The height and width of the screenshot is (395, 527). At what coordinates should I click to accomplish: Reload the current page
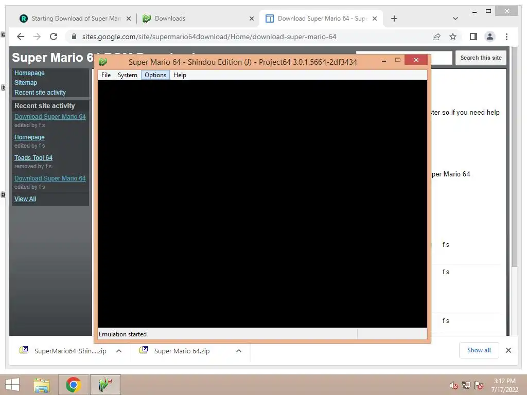54,37
